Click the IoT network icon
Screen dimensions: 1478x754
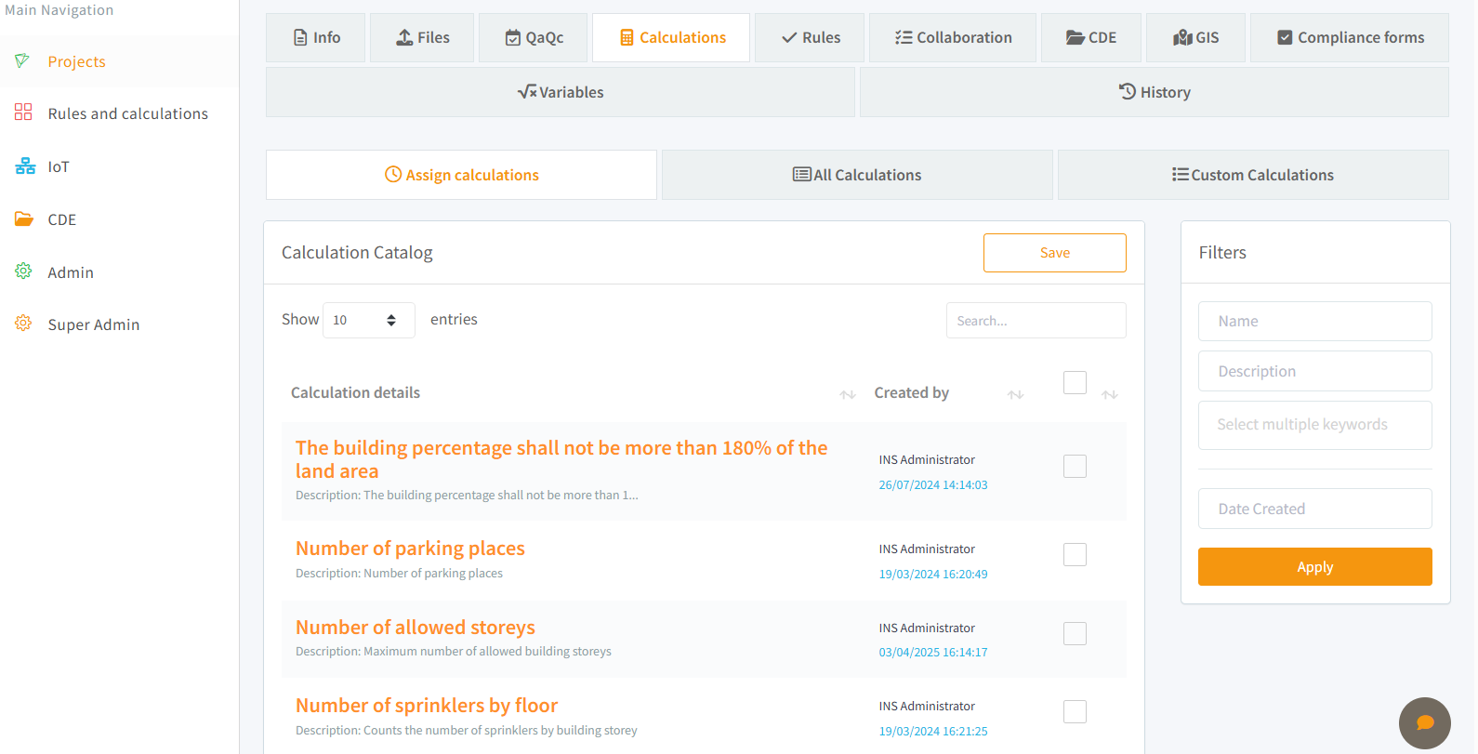tap(25, 166)
